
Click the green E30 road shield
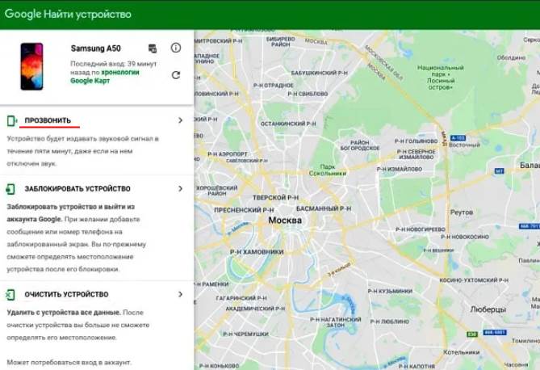pos(472,334)
